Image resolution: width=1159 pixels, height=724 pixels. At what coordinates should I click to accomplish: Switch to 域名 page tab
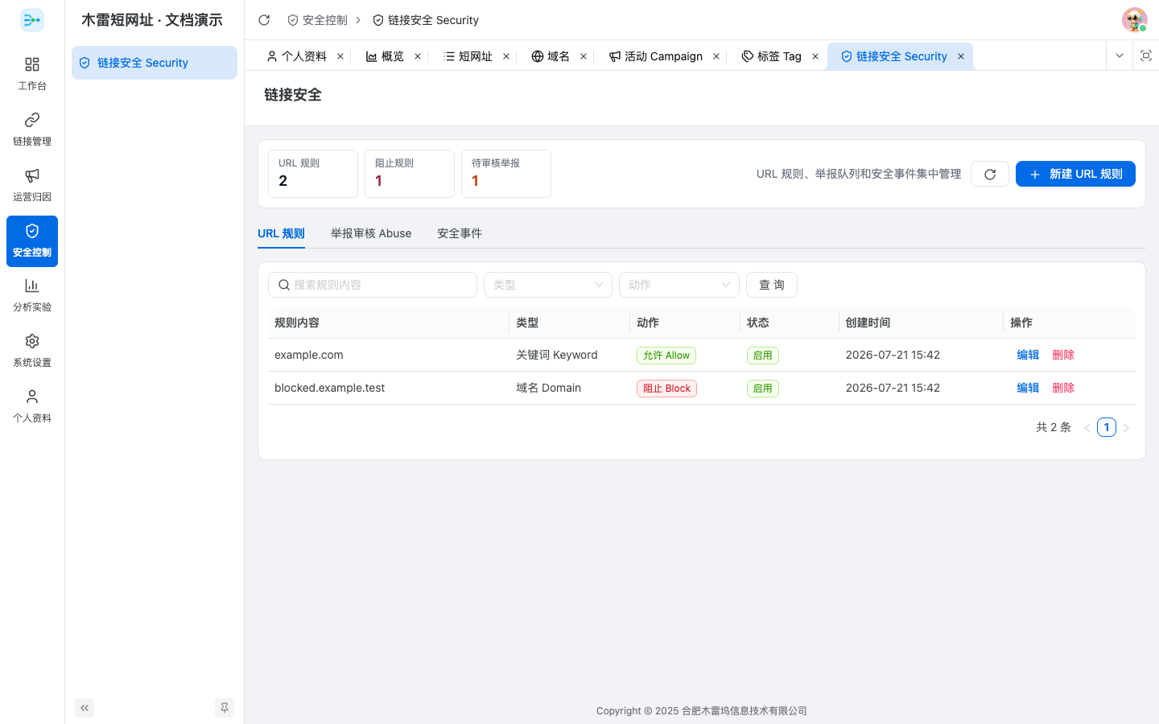[x=551, y=56]
